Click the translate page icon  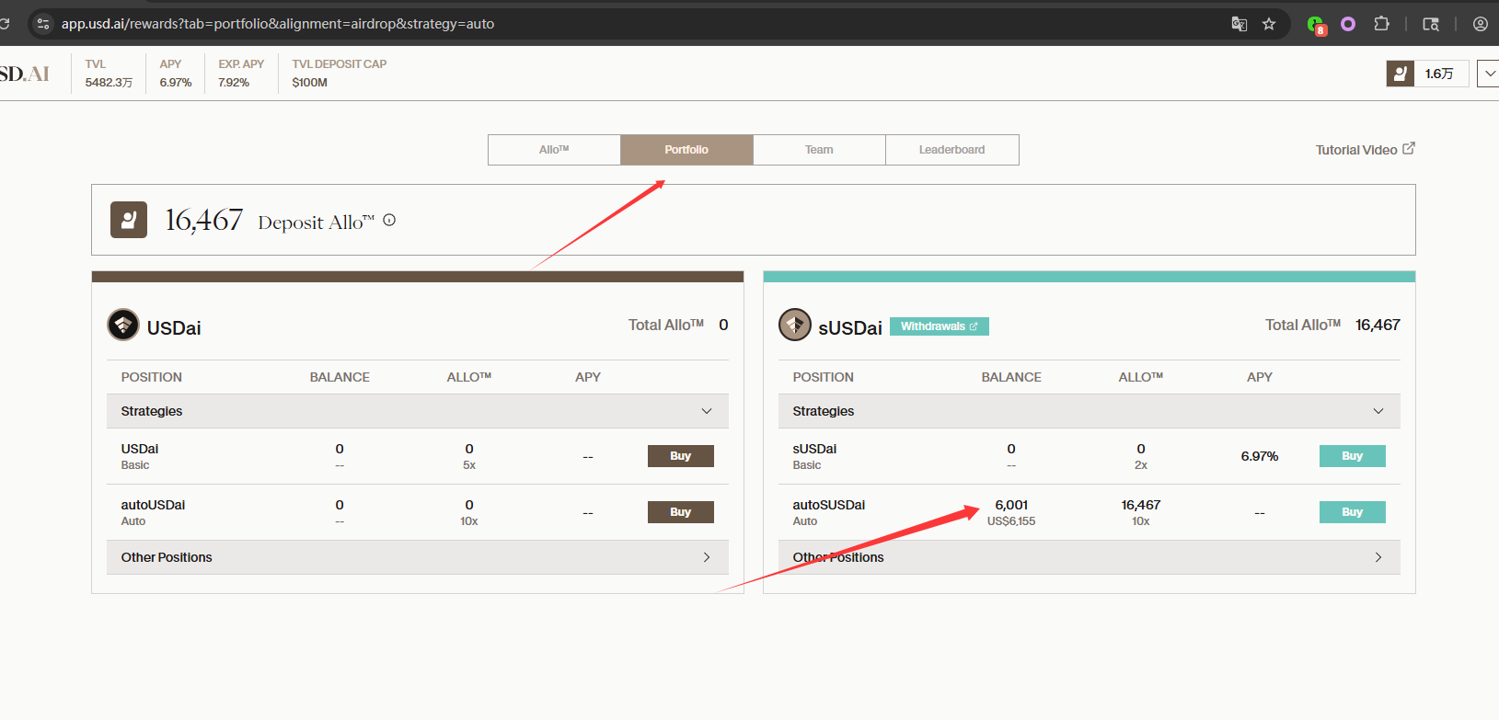pyautogui.click(x=1240, y=24)
